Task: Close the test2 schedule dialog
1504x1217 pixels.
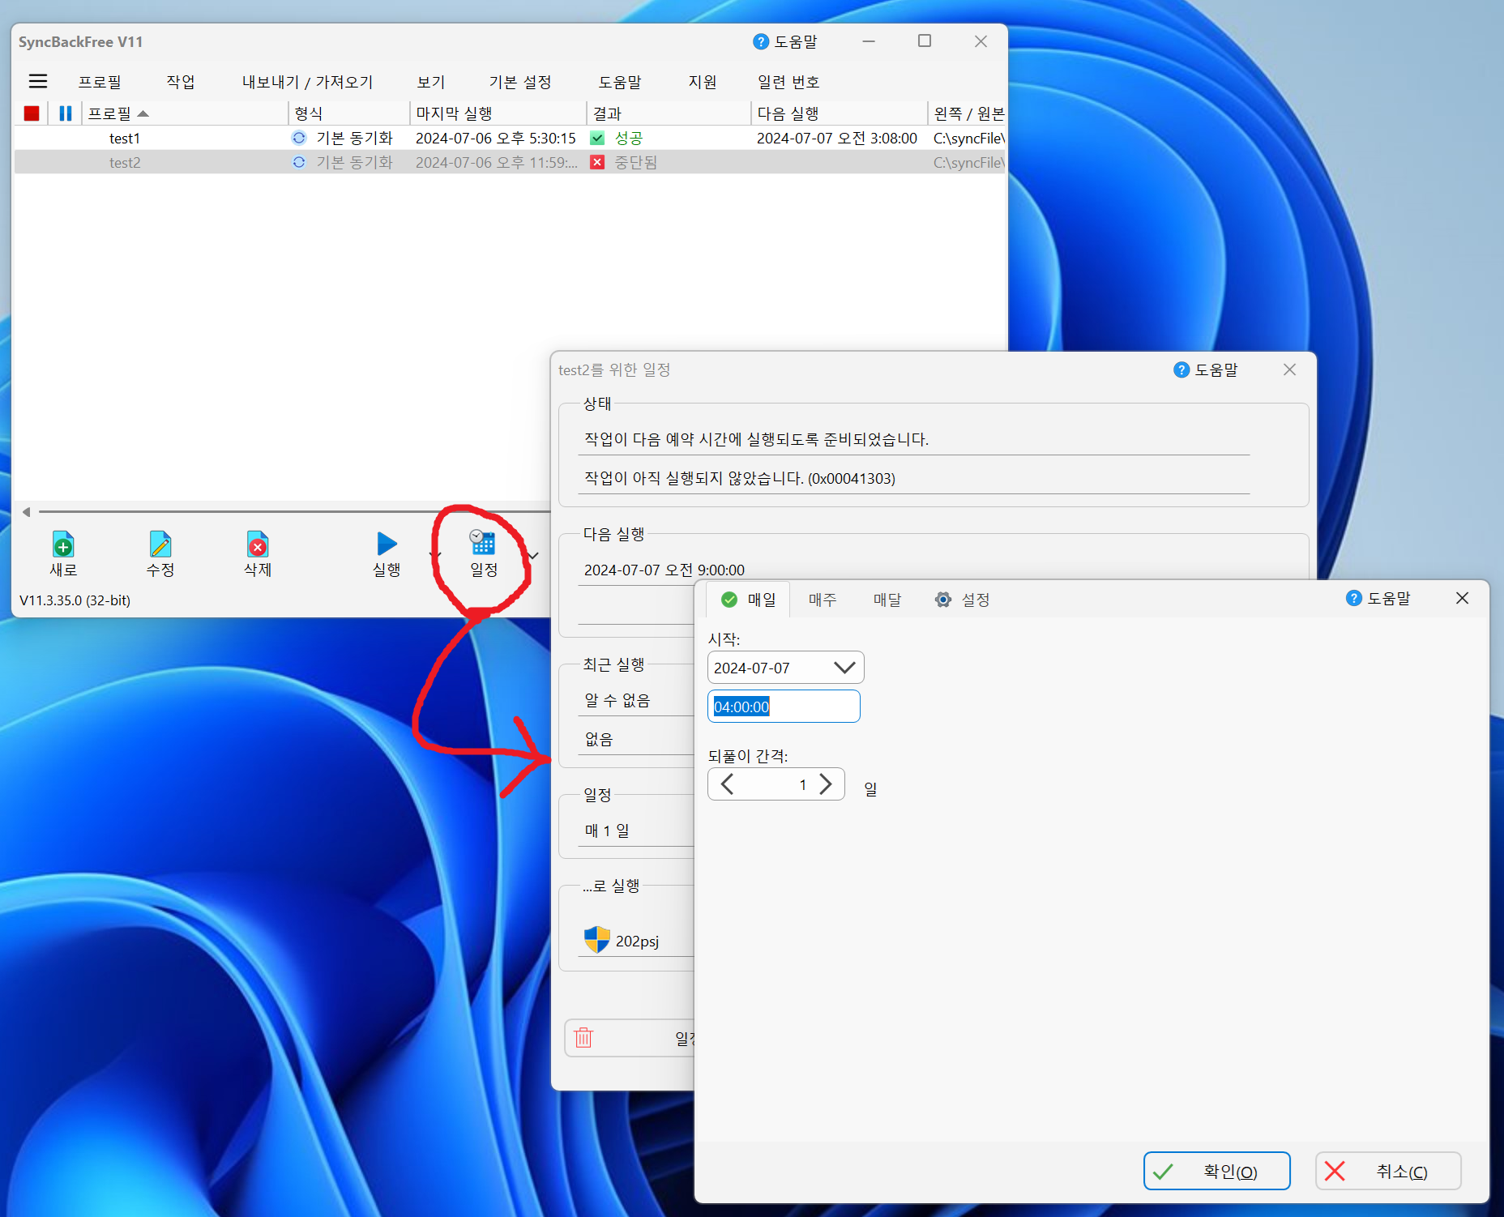Action: click(1289, 369)
